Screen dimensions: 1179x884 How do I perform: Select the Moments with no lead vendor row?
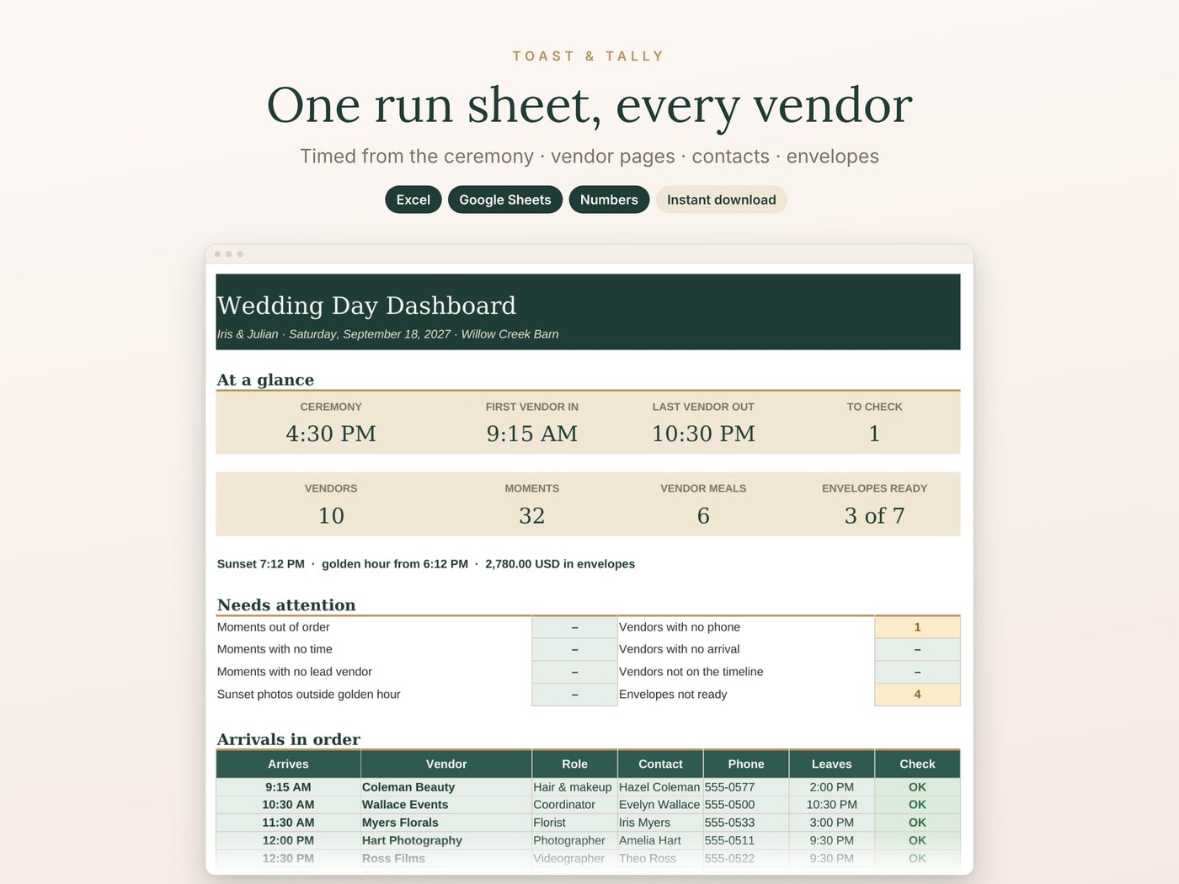tap(417, 672)
